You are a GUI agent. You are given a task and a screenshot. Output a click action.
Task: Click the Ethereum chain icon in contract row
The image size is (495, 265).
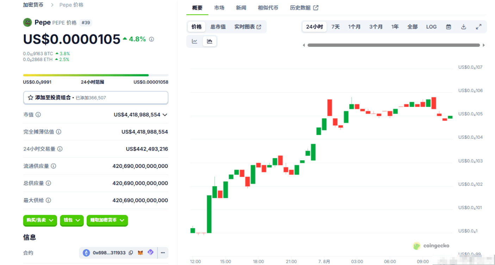click(86, 253)
